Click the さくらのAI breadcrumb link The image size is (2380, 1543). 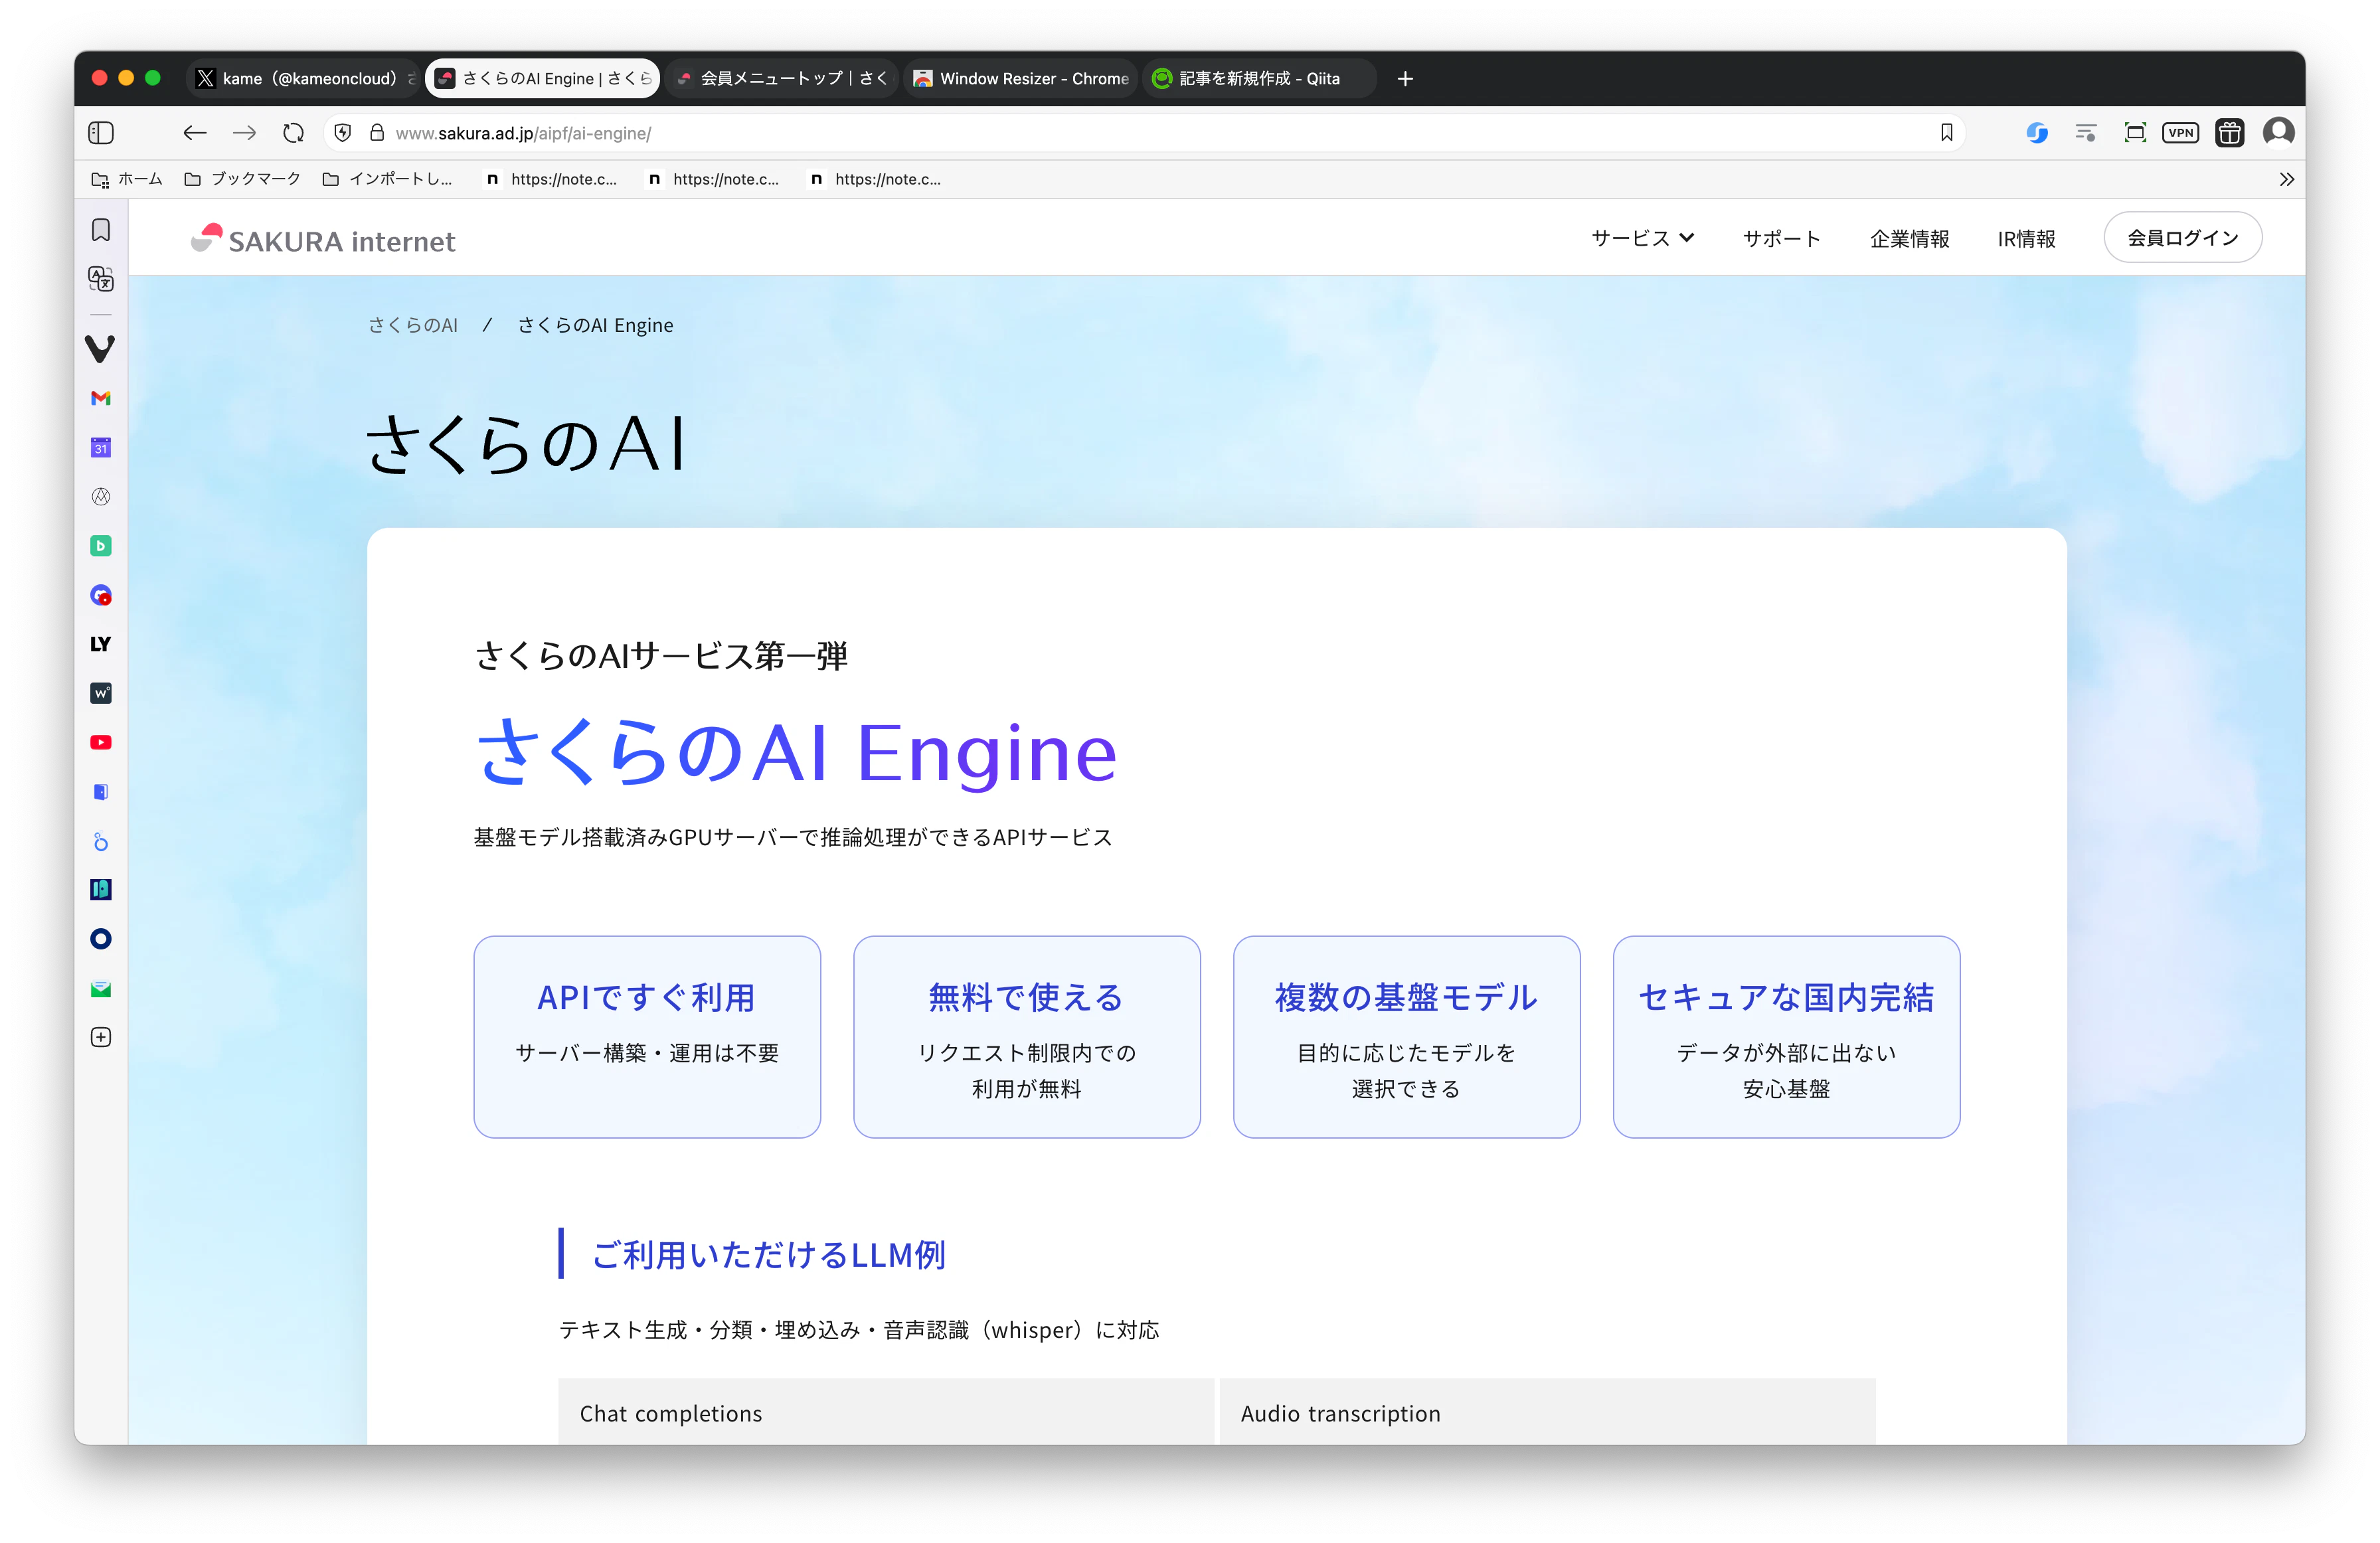pos(413,325)
